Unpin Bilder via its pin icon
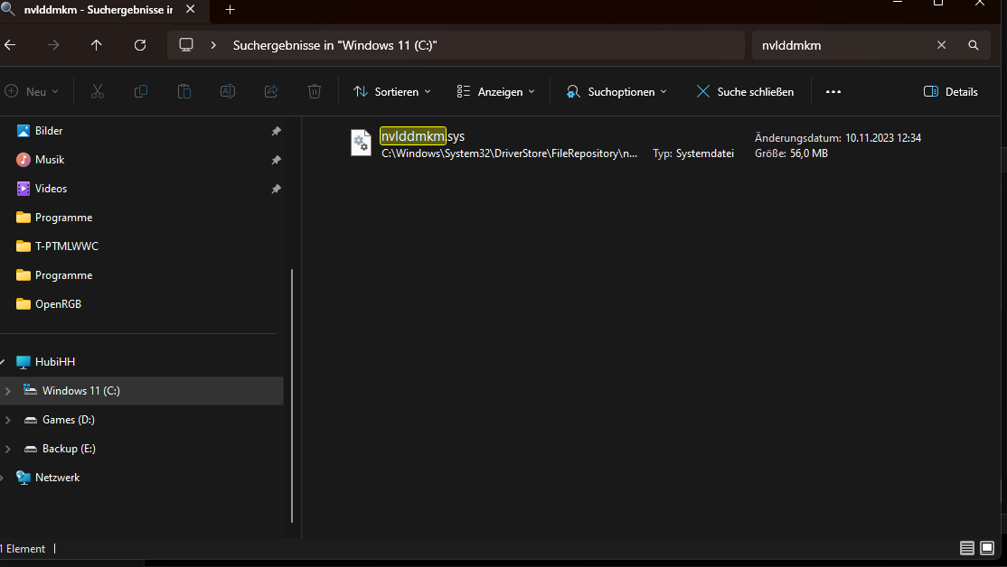Image resolution: width=1007 pixels, height=567 pixels. (276, 131)
